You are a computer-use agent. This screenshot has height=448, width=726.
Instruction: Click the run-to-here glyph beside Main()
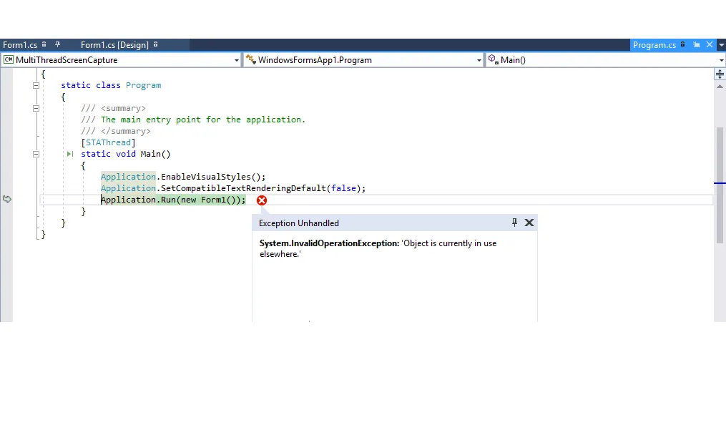[70, 154]
